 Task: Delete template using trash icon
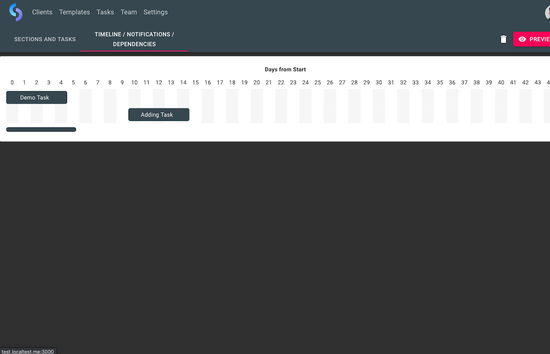click(504, 39)
